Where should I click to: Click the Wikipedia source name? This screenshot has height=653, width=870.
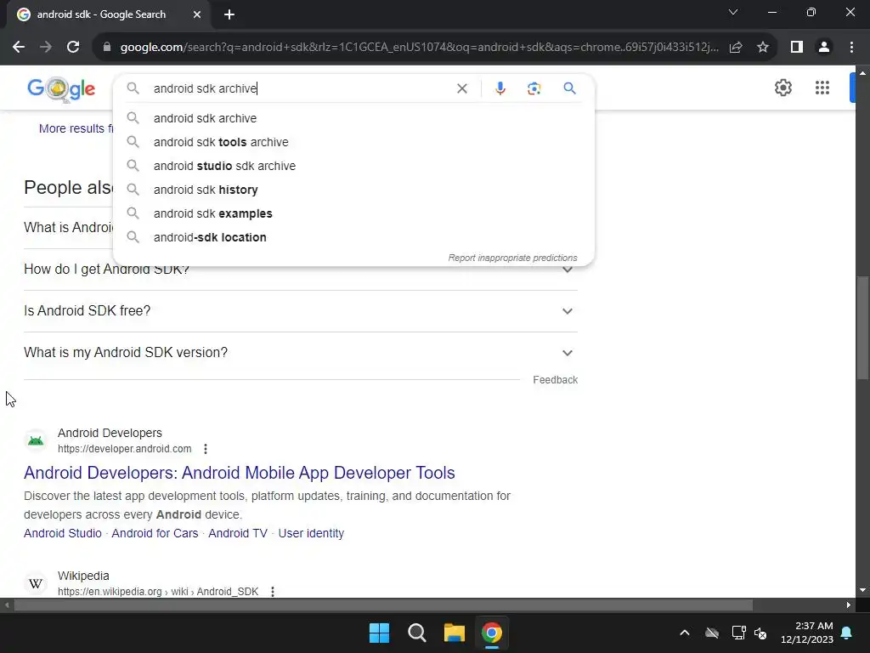pos(83,576)
